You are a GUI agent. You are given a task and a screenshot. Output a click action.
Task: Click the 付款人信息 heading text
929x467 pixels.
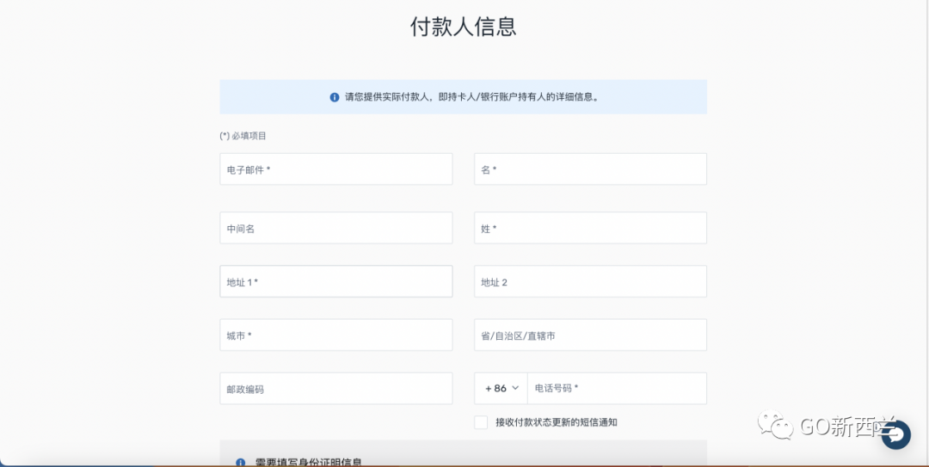pyautogui.click(x=464, y=28)
